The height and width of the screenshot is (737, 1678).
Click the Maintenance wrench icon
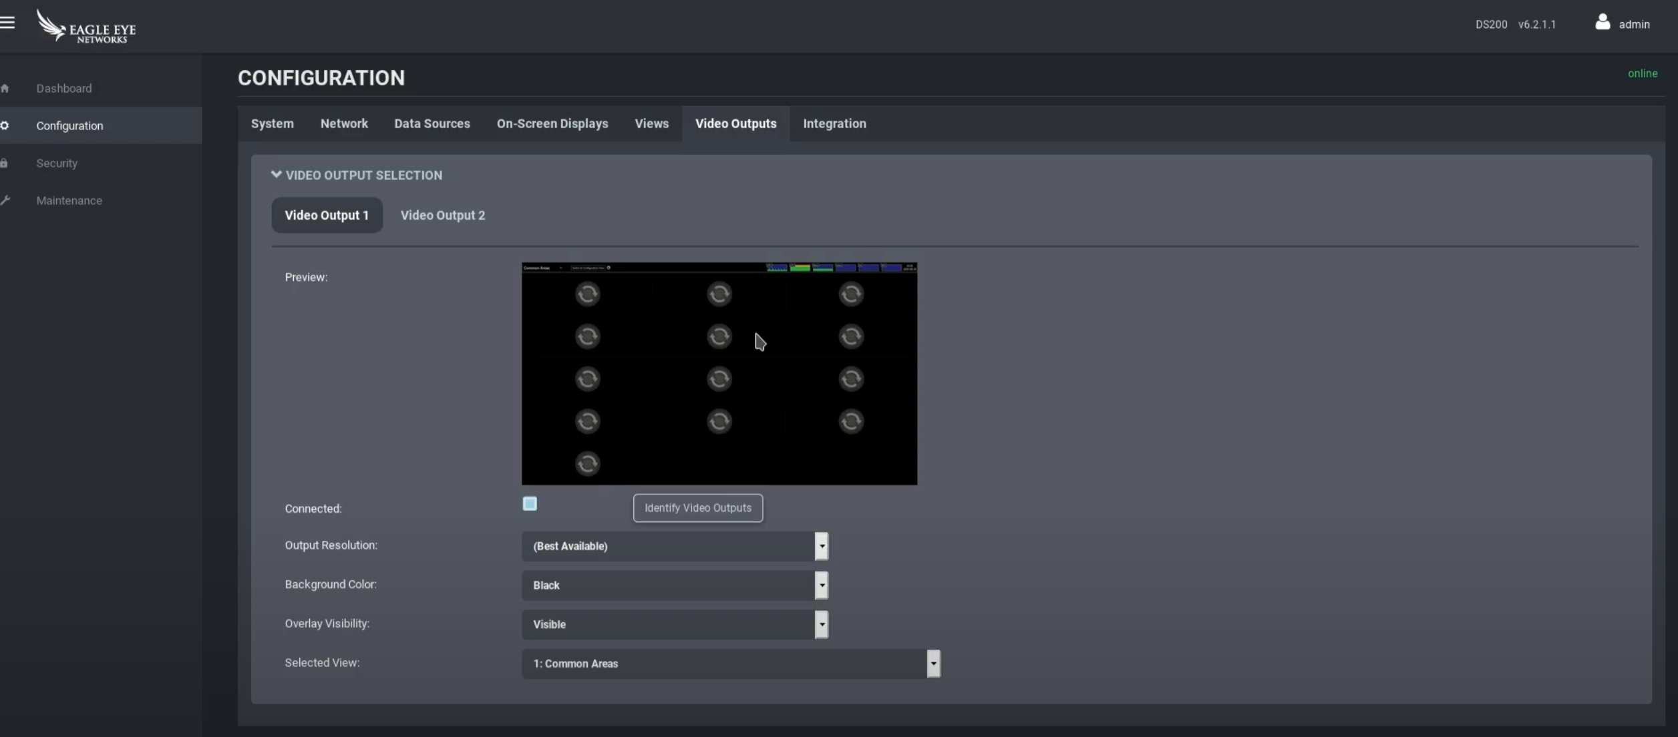pyautogui.click(x=5, y=200)
